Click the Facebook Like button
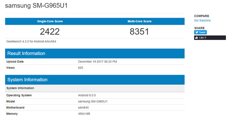The image size is (236, 118). (x=210, y=38)
